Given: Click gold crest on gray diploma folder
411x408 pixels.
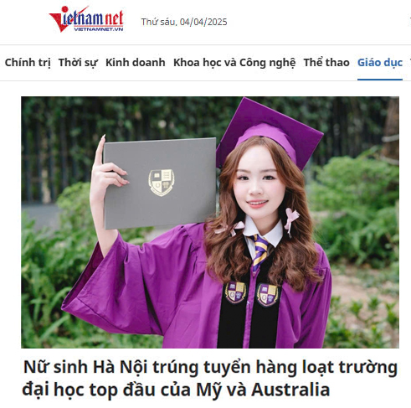Looking at the screenshot, I should click(162, 182).
